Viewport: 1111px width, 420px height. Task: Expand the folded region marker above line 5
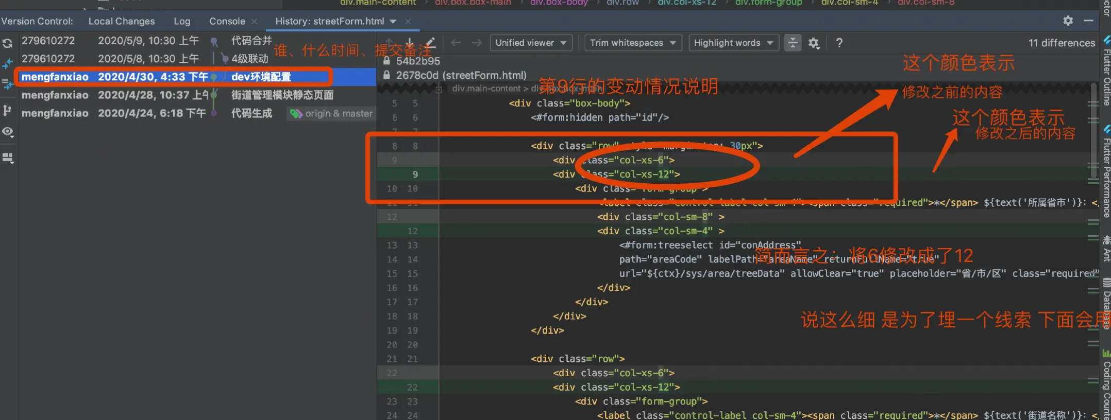click(x=439, y=90)
